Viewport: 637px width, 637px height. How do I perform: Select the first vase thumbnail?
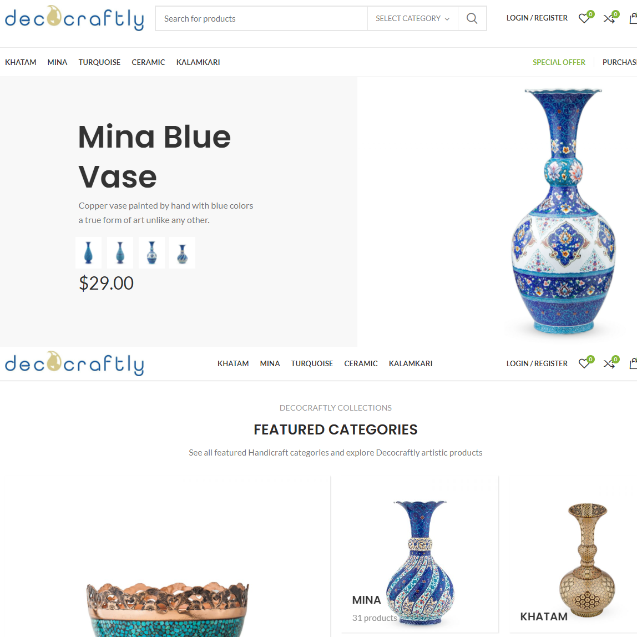tap(89, 252)
